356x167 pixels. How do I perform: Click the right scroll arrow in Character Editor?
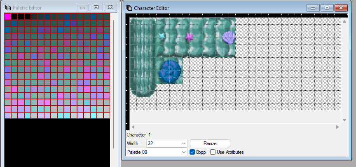(337, 127)
